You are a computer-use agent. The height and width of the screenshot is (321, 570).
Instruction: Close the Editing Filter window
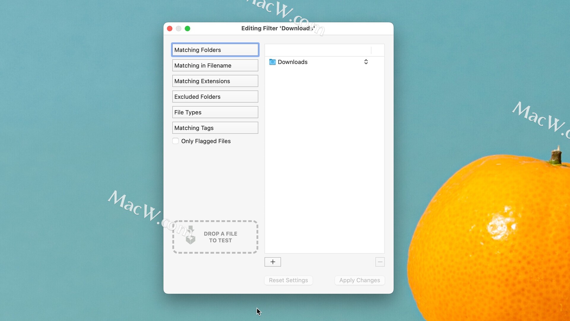tap(170, 29)
